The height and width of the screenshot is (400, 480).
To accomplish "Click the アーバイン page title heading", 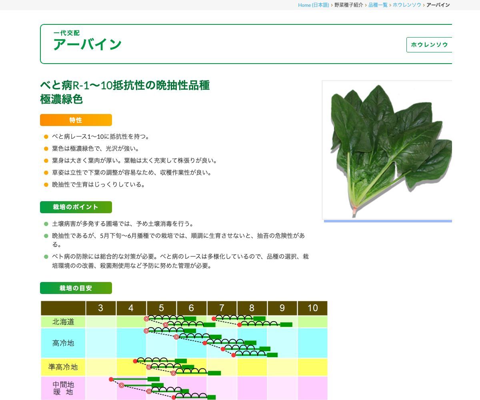I will [88, 44].
